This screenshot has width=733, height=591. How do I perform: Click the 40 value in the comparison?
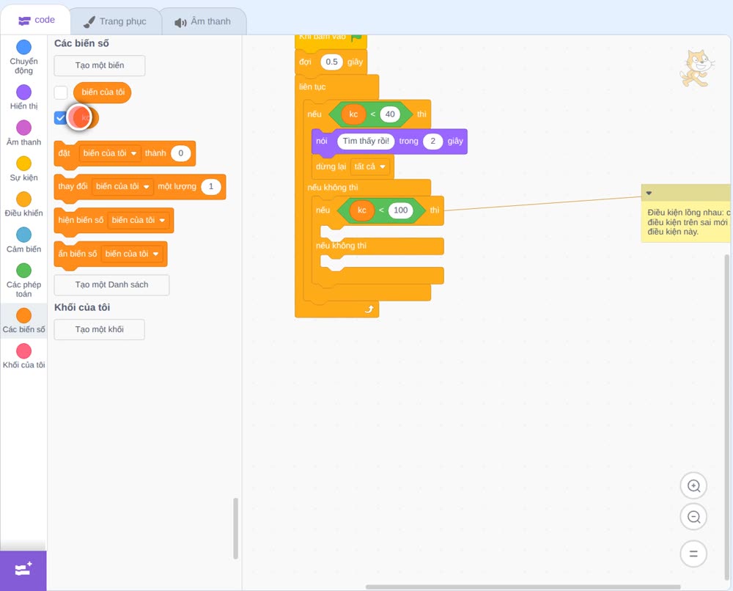[x=390, y=114]
